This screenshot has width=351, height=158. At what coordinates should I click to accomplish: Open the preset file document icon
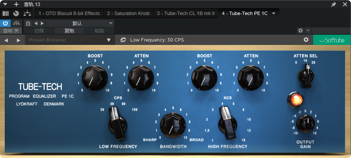[x=28, y=23]
